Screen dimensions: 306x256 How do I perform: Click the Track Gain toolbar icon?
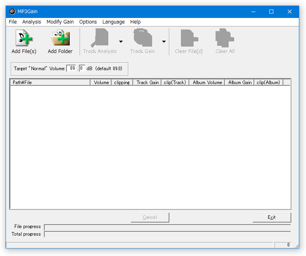[143, 38]
